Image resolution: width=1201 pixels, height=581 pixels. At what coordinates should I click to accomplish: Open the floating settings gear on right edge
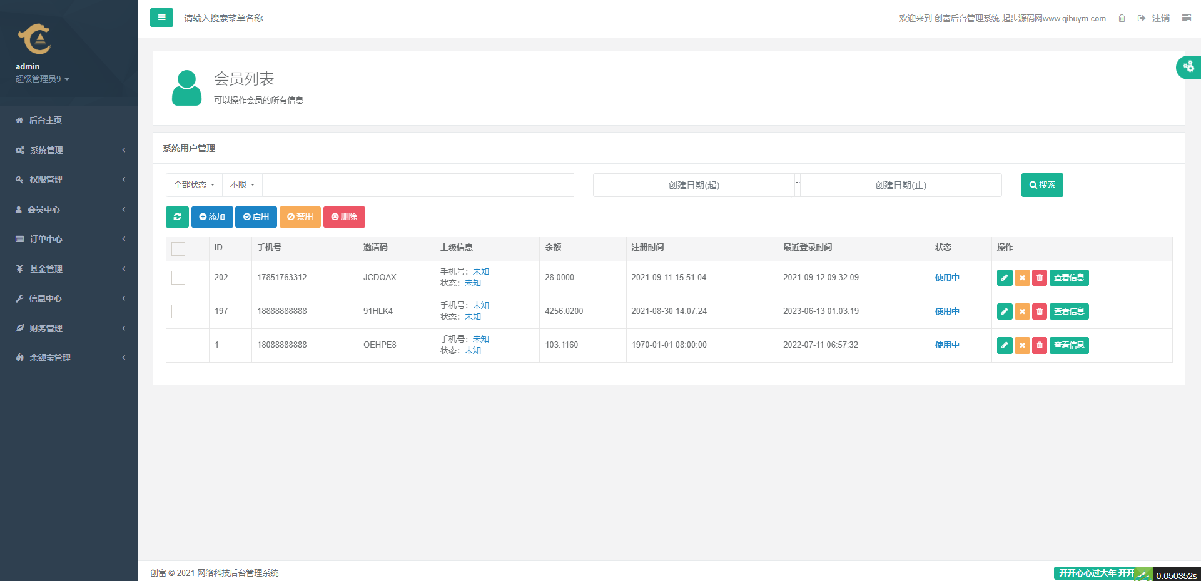tap(1188, 67)
